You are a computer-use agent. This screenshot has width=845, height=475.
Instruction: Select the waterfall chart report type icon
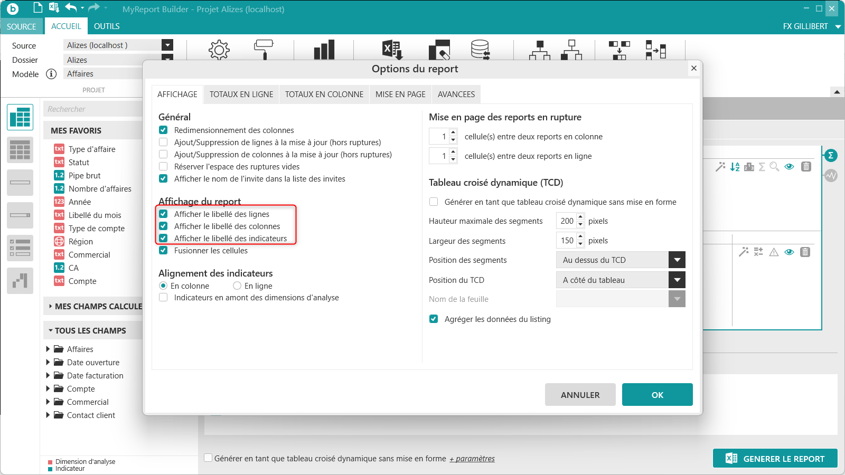coord(20,281)
